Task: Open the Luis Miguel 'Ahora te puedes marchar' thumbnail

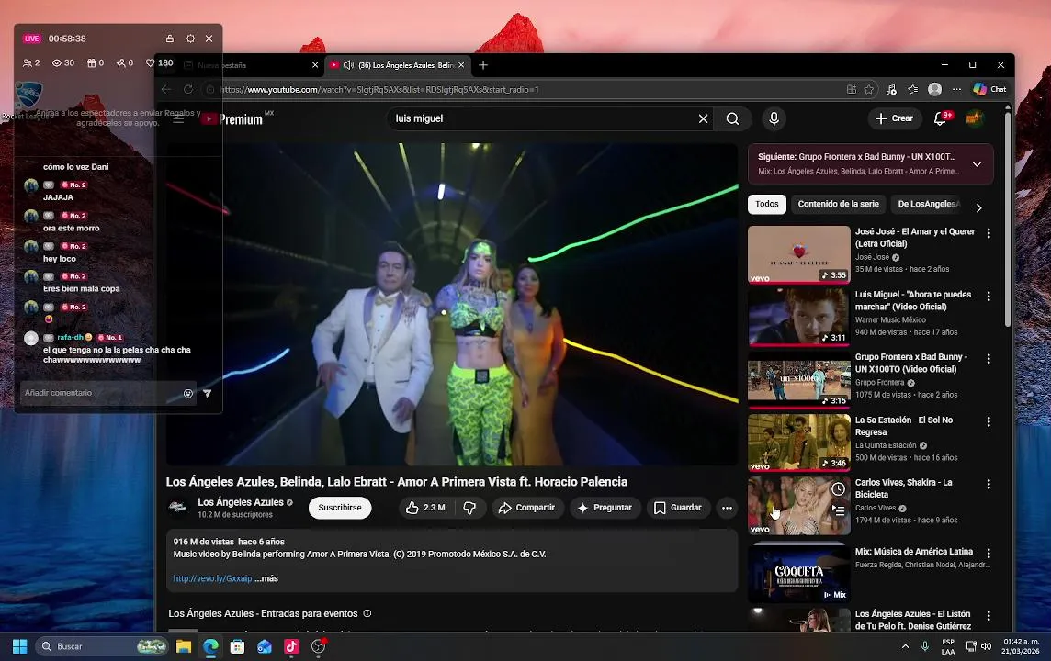Action: click(799, 317)
